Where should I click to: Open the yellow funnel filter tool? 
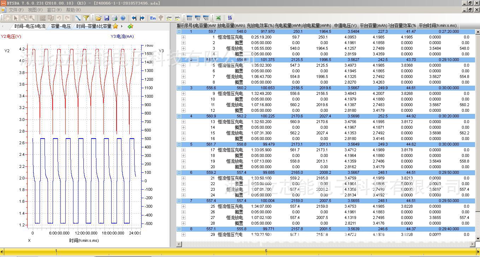pyautogui.click(x=86, y=18)
